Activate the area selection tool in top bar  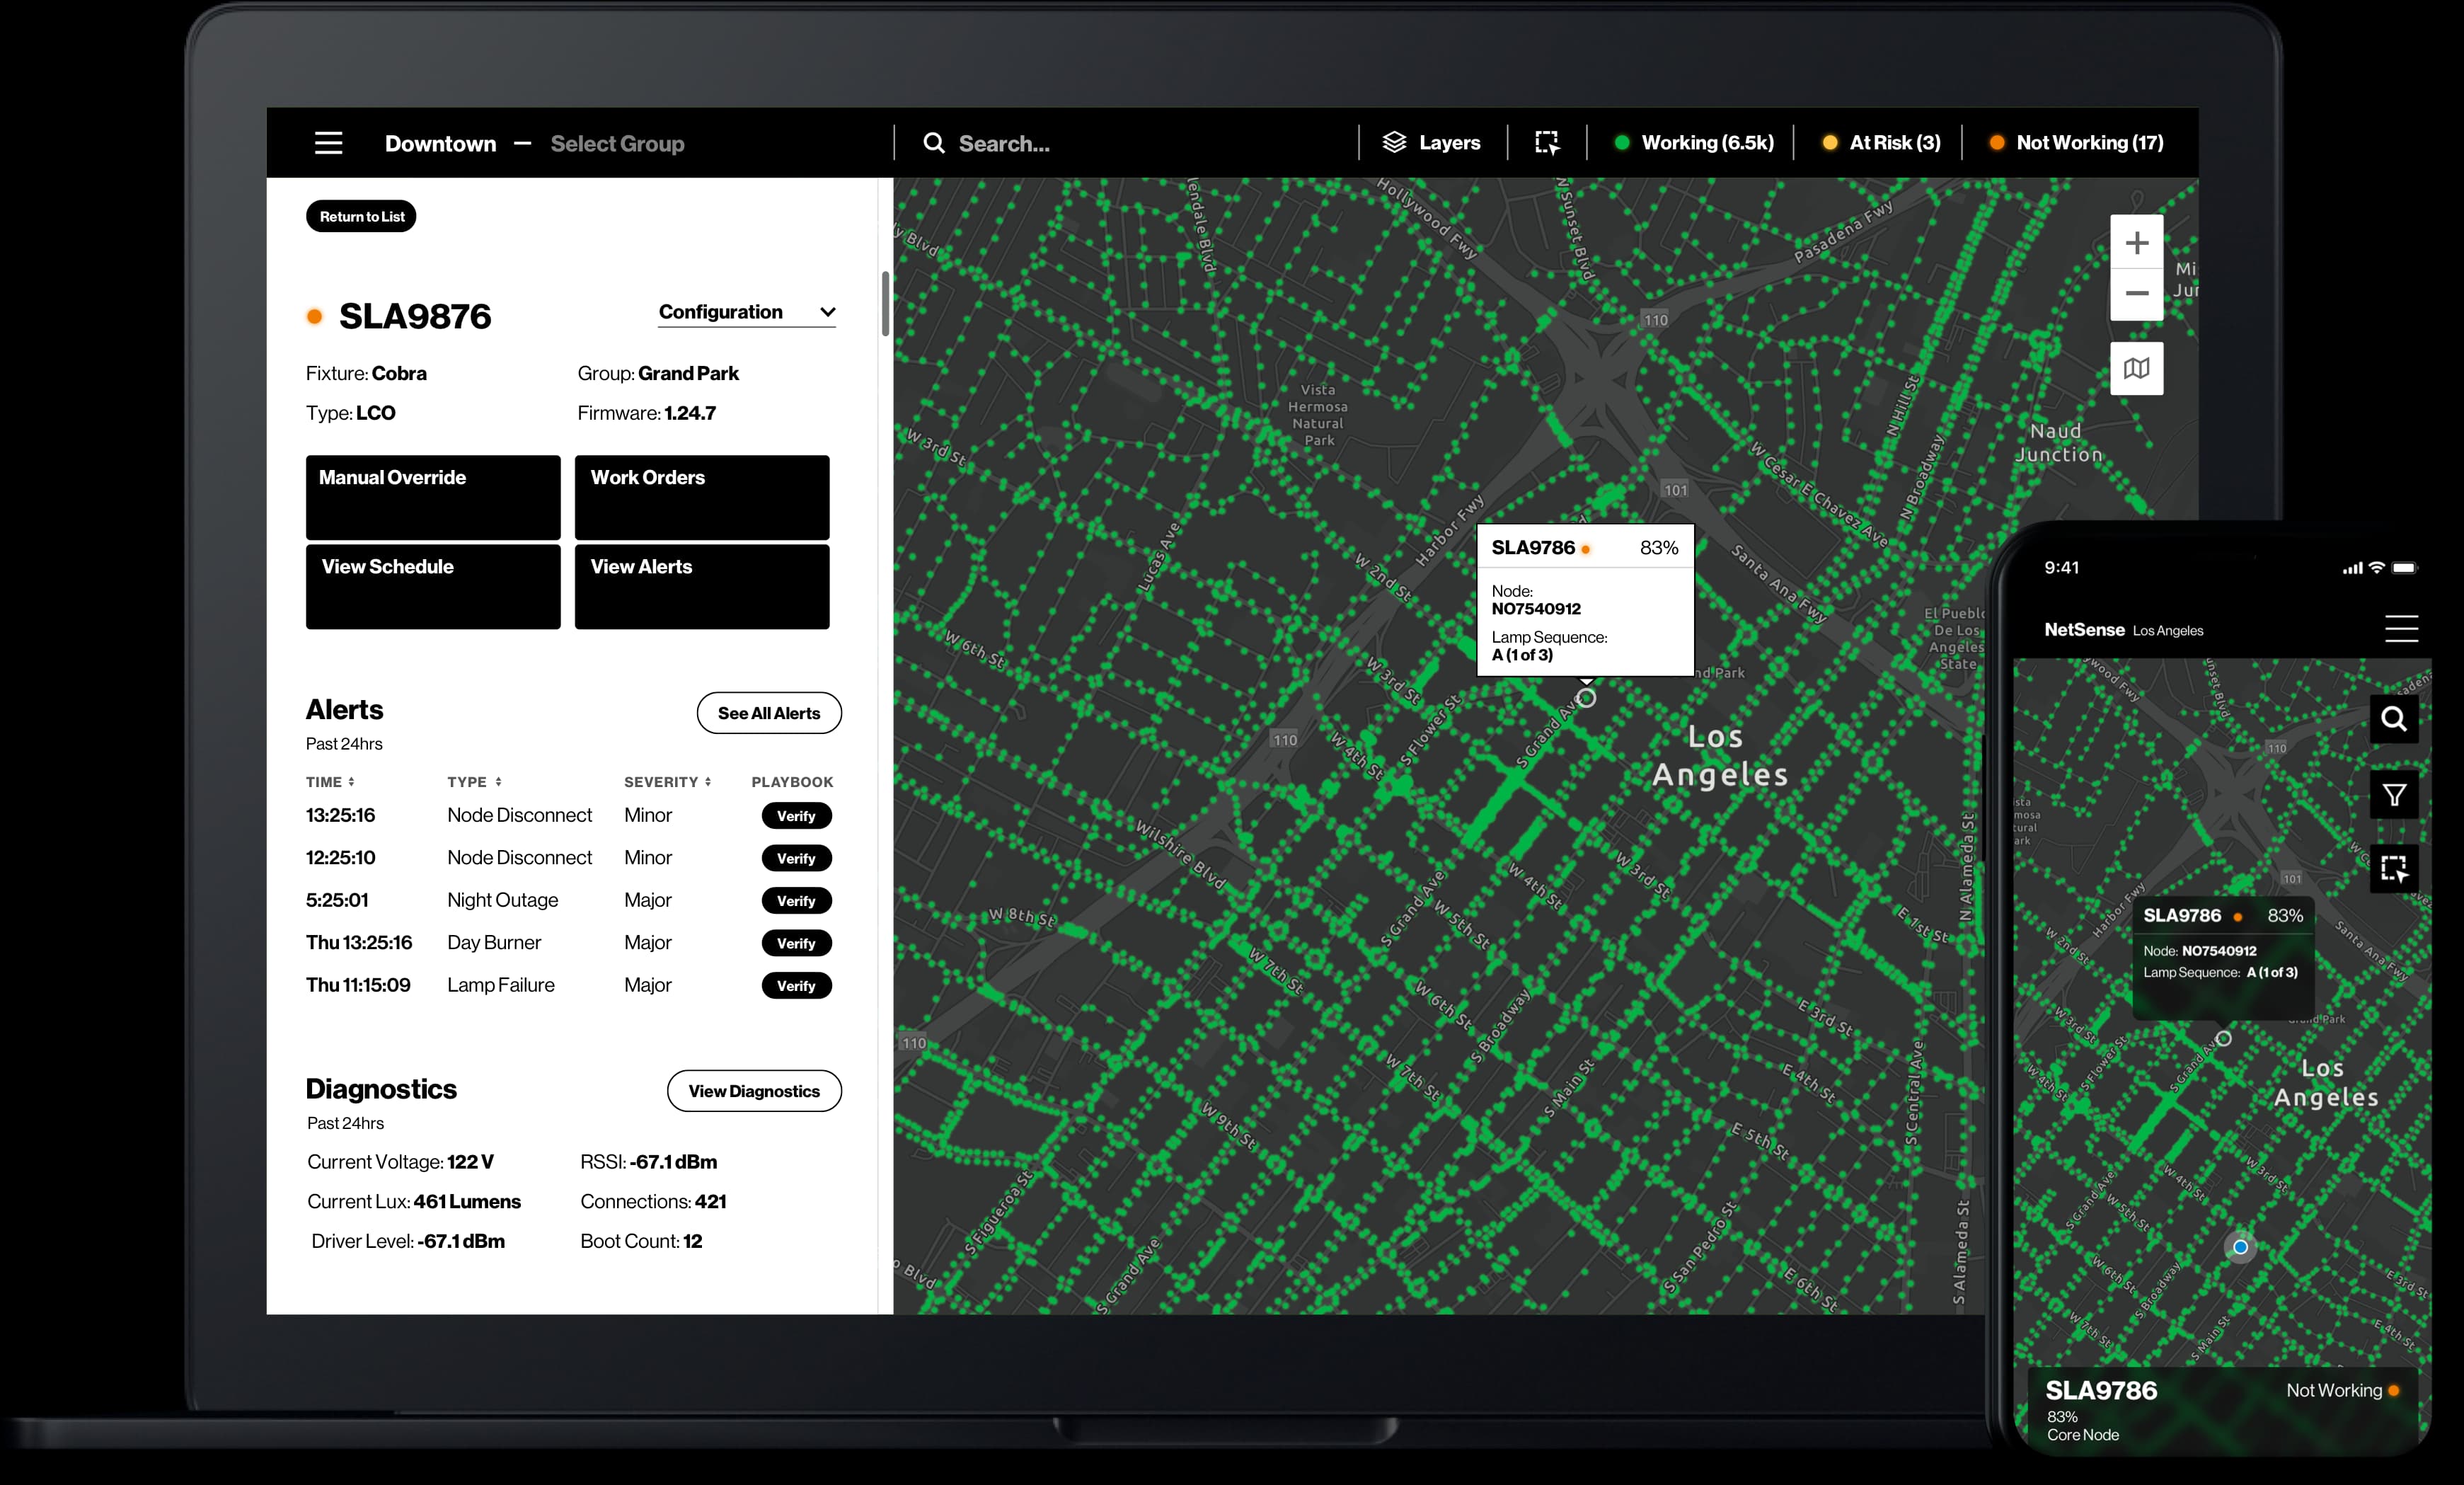[1547, 143]
